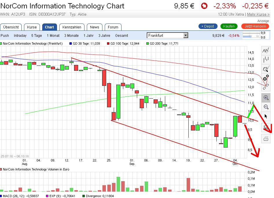Open chart settings gears icon
The width and height of the screenshot is (274, 198).
tap(266, 78)
